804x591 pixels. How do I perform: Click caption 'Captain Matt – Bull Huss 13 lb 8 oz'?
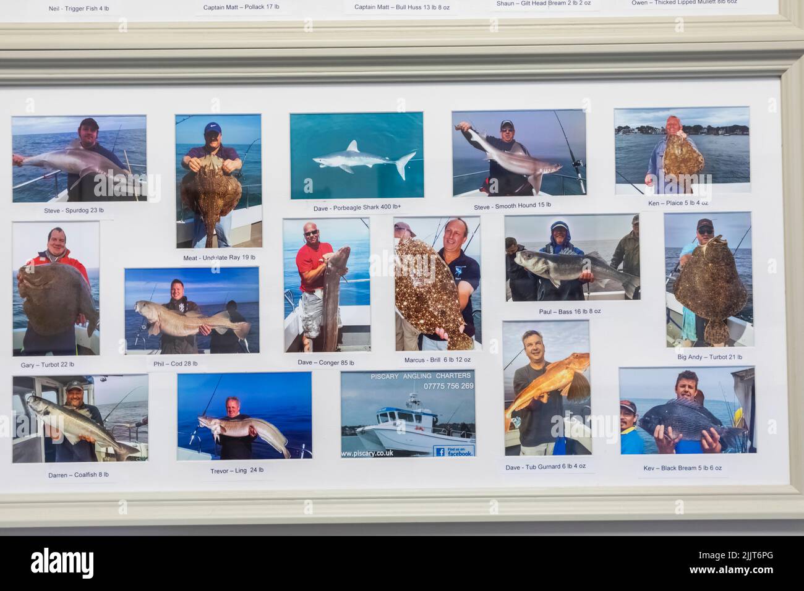(402, 7)
